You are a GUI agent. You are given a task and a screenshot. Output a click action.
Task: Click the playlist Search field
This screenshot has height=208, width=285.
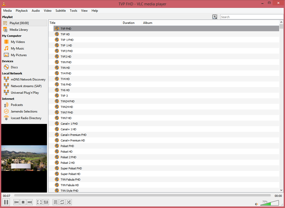252,17
